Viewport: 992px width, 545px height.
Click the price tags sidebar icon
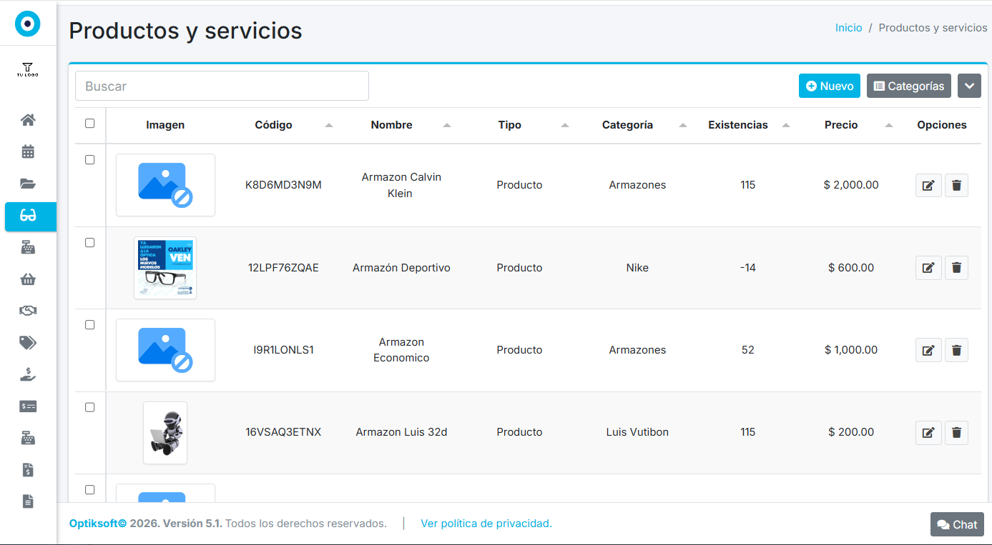point(28,343)
